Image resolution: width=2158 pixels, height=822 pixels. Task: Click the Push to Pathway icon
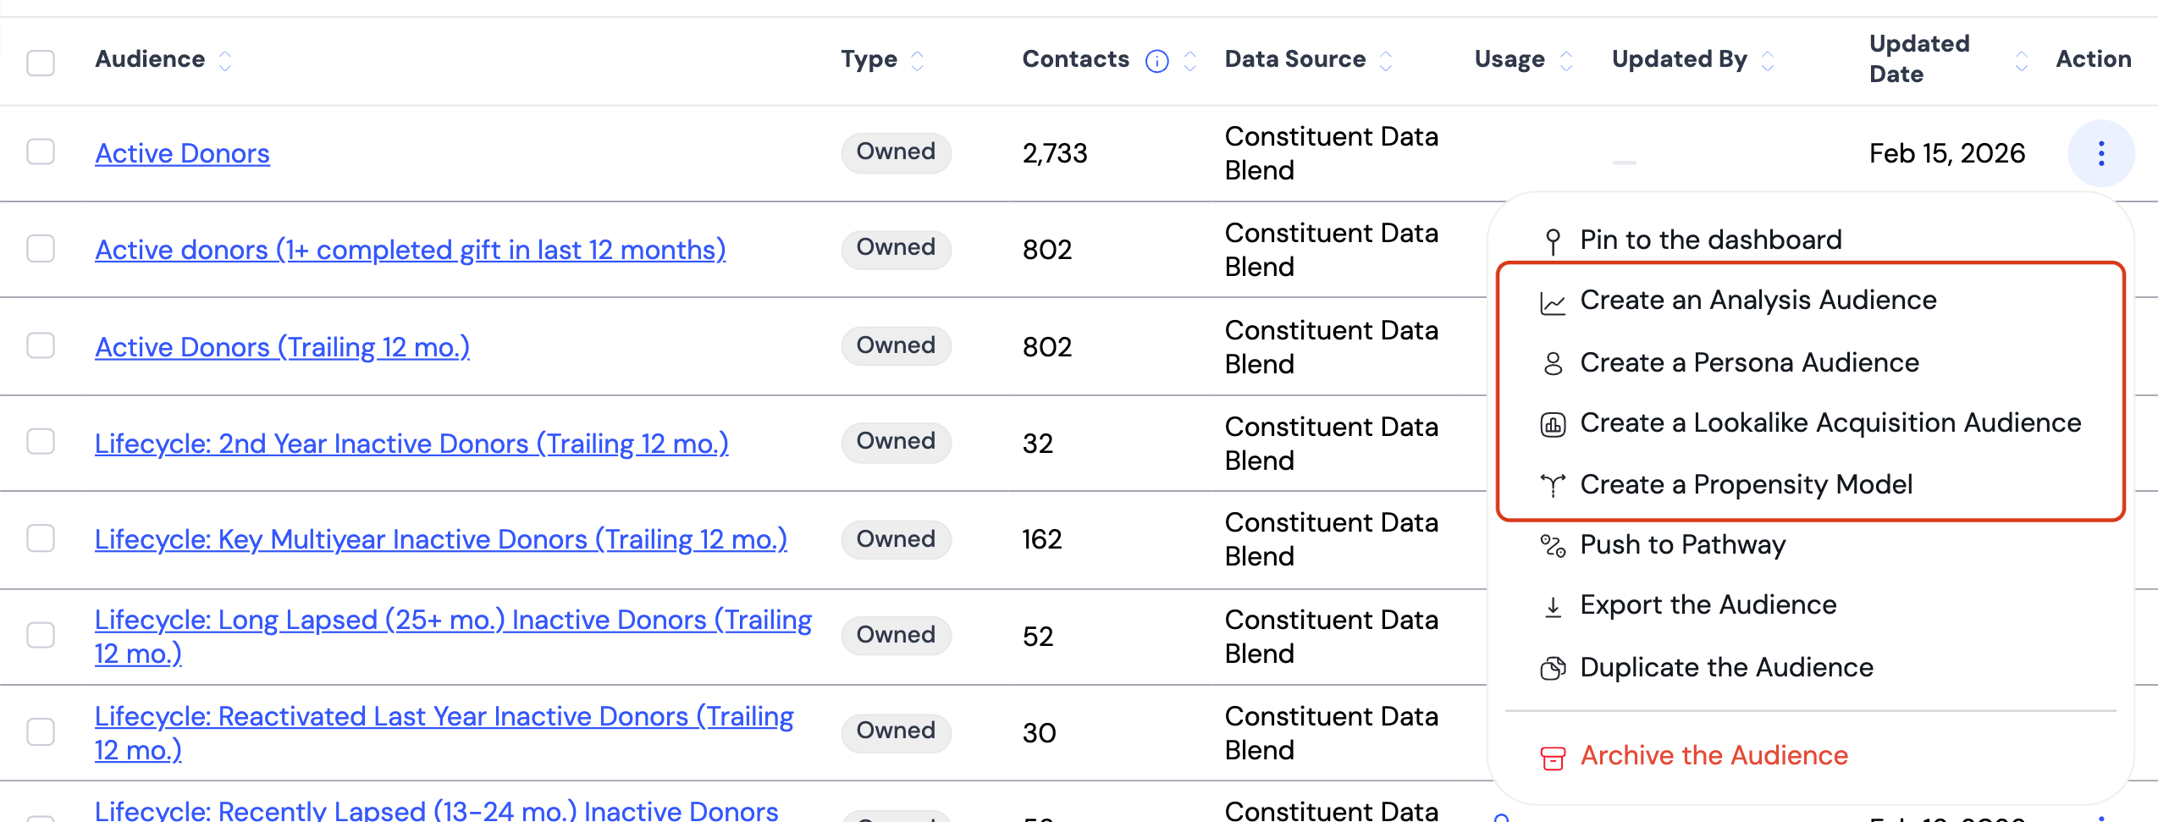[x=1553, y=546]
